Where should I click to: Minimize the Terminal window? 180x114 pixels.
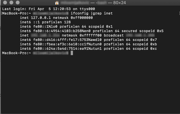(11, 3)
